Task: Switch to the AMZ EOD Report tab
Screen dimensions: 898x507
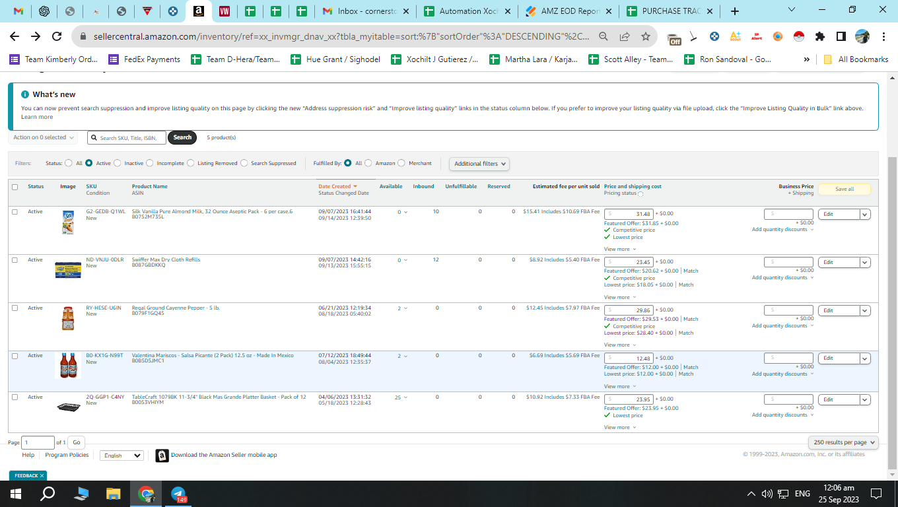Action: point(569,11)
